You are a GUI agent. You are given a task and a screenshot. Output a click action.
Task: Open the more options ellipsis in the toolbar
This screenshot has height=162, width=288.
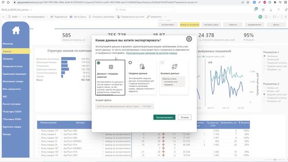click(166, 17)
